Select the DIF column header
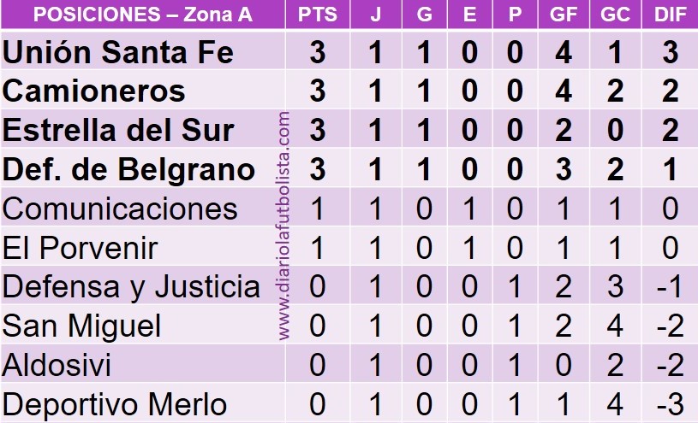Viewport: 698px width, 423px height. tap(670, 15)
